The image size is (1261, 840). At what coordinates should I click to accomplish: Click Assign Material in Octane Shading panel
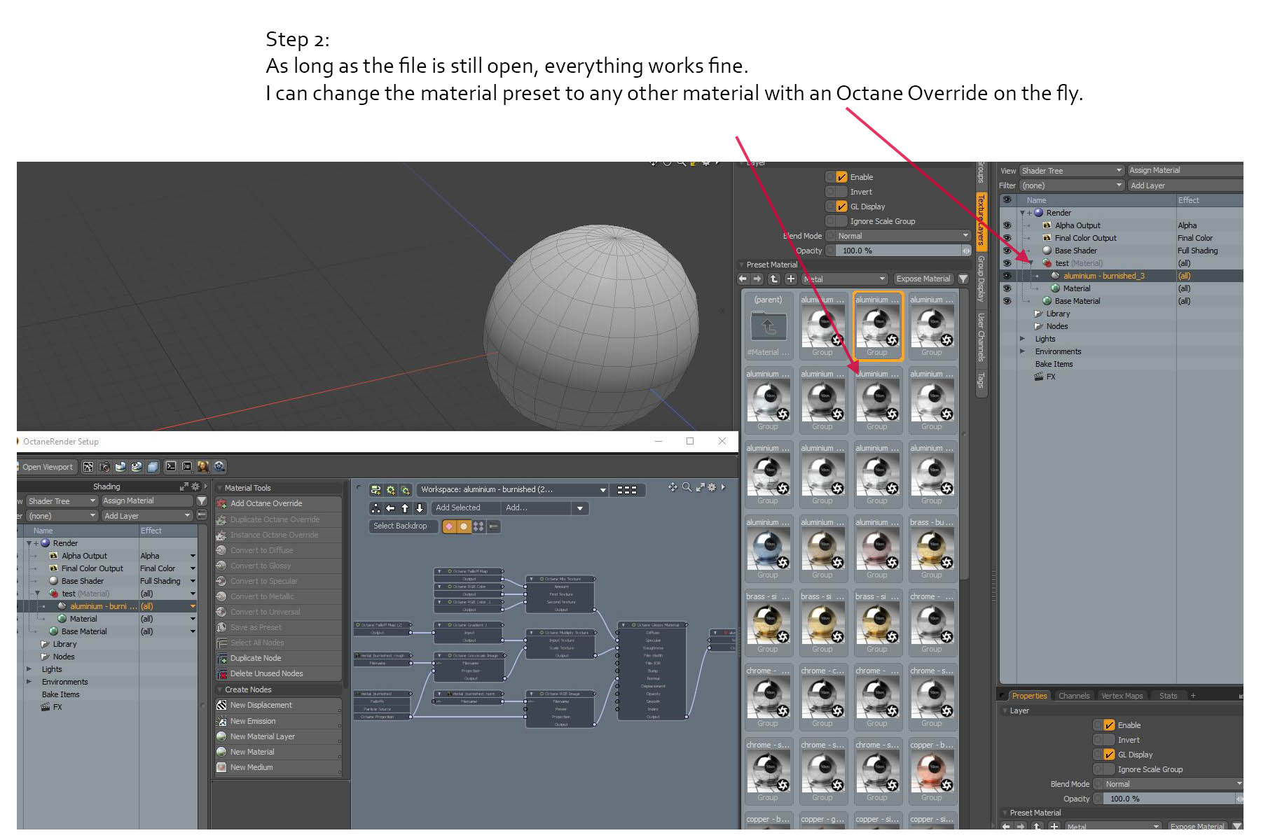pyautogui.click(x=147, y=501)
